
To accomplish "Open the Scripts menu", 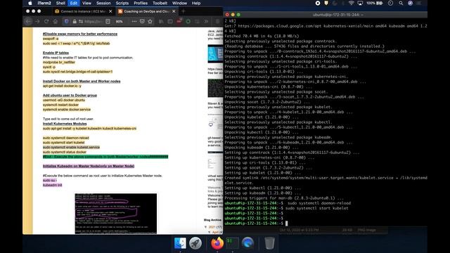I will point(122,3).
